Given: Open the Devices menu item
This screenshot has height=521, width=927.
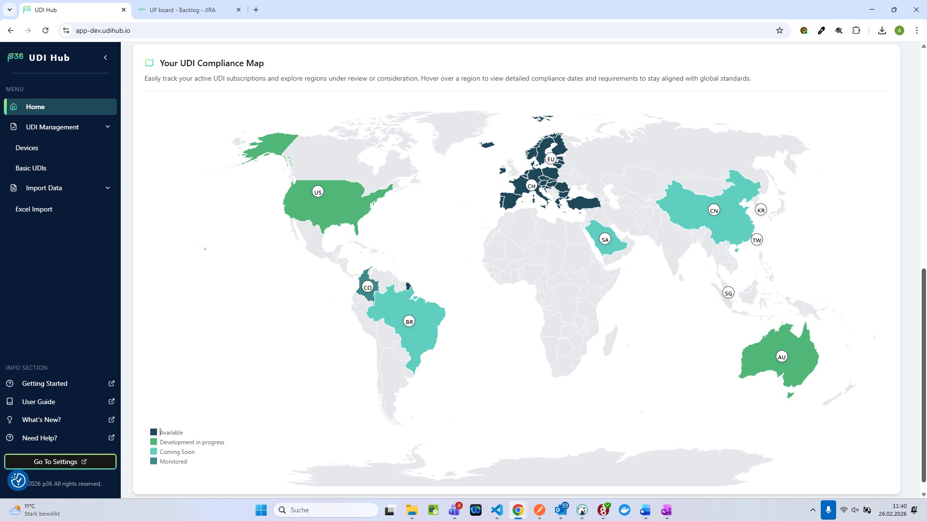Looking at the screenshot, I should tap(27, 148).
